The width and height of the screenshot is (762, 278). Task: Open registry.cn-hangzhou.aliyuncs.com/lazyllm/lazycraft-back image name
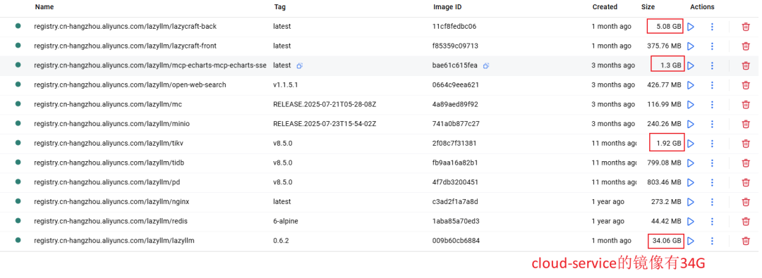tap(126, 26)
